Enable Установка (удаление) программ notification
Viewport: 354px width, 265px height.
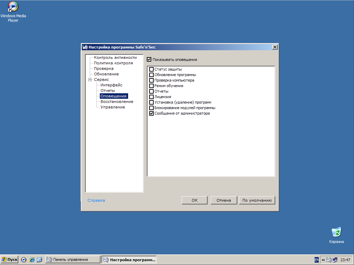pos(152,102)
